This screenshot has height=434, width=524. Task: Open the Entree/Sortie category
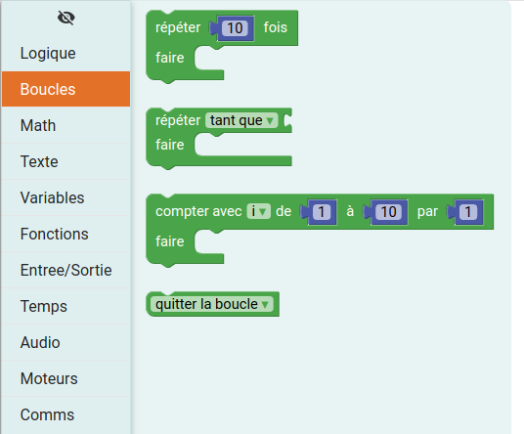65,270
